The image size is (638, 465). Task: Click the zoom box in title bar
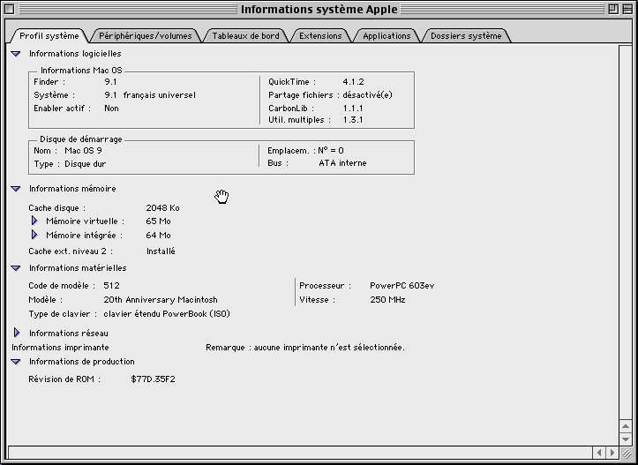613,9
